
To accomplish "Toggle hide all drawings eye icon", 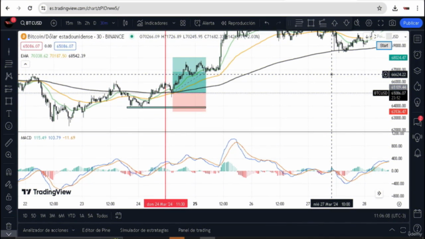I will point(9,208).
